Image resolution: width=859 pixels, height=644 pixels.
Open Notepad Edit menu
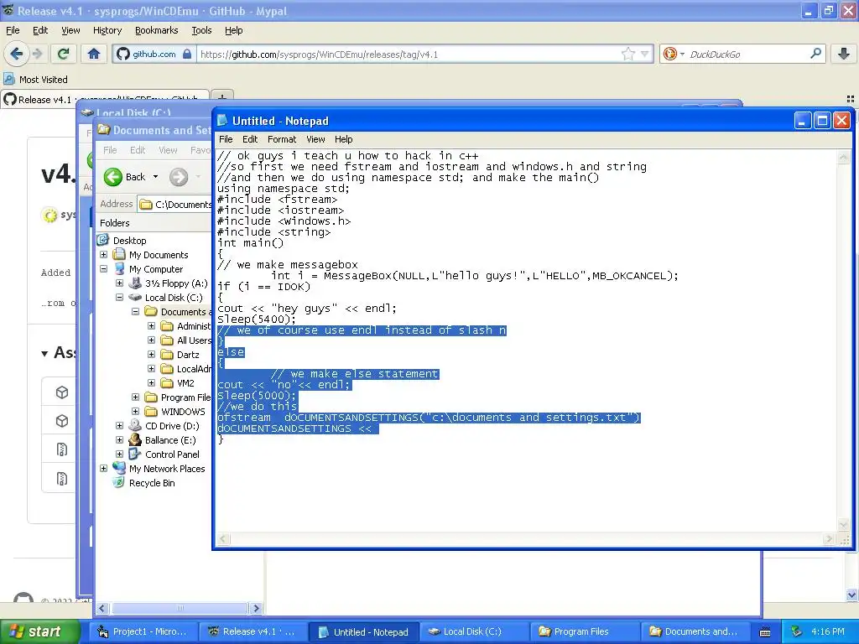[250, 139]
